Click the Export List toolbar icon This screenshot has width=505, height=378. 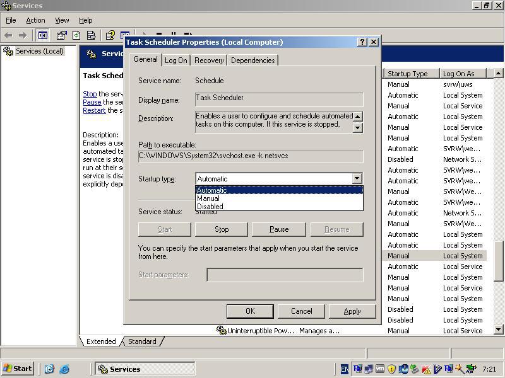pyautogui.click(x=91, y=35)
